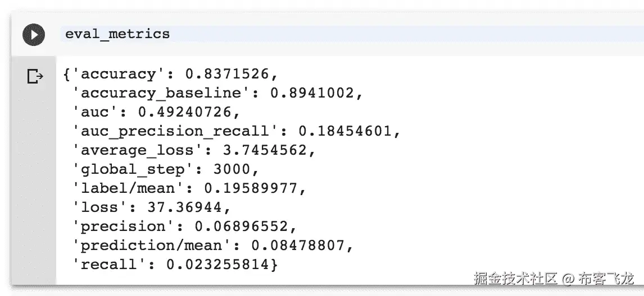Click the 'auc_precision_recall' key in output

(x=176, y=131)
